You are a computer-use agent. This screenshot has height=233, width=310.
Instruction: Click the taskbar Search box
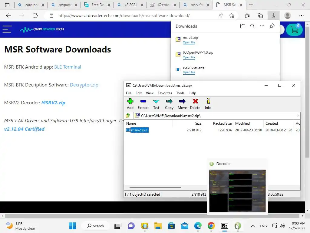(96, 226)
